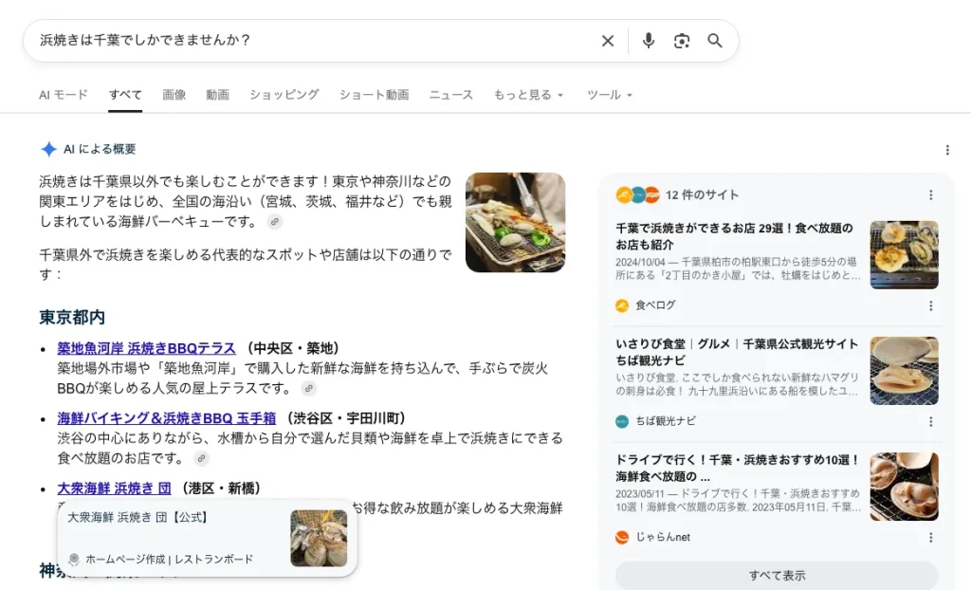Open the AI overview three-dot menu

click(x=947, y=150)
